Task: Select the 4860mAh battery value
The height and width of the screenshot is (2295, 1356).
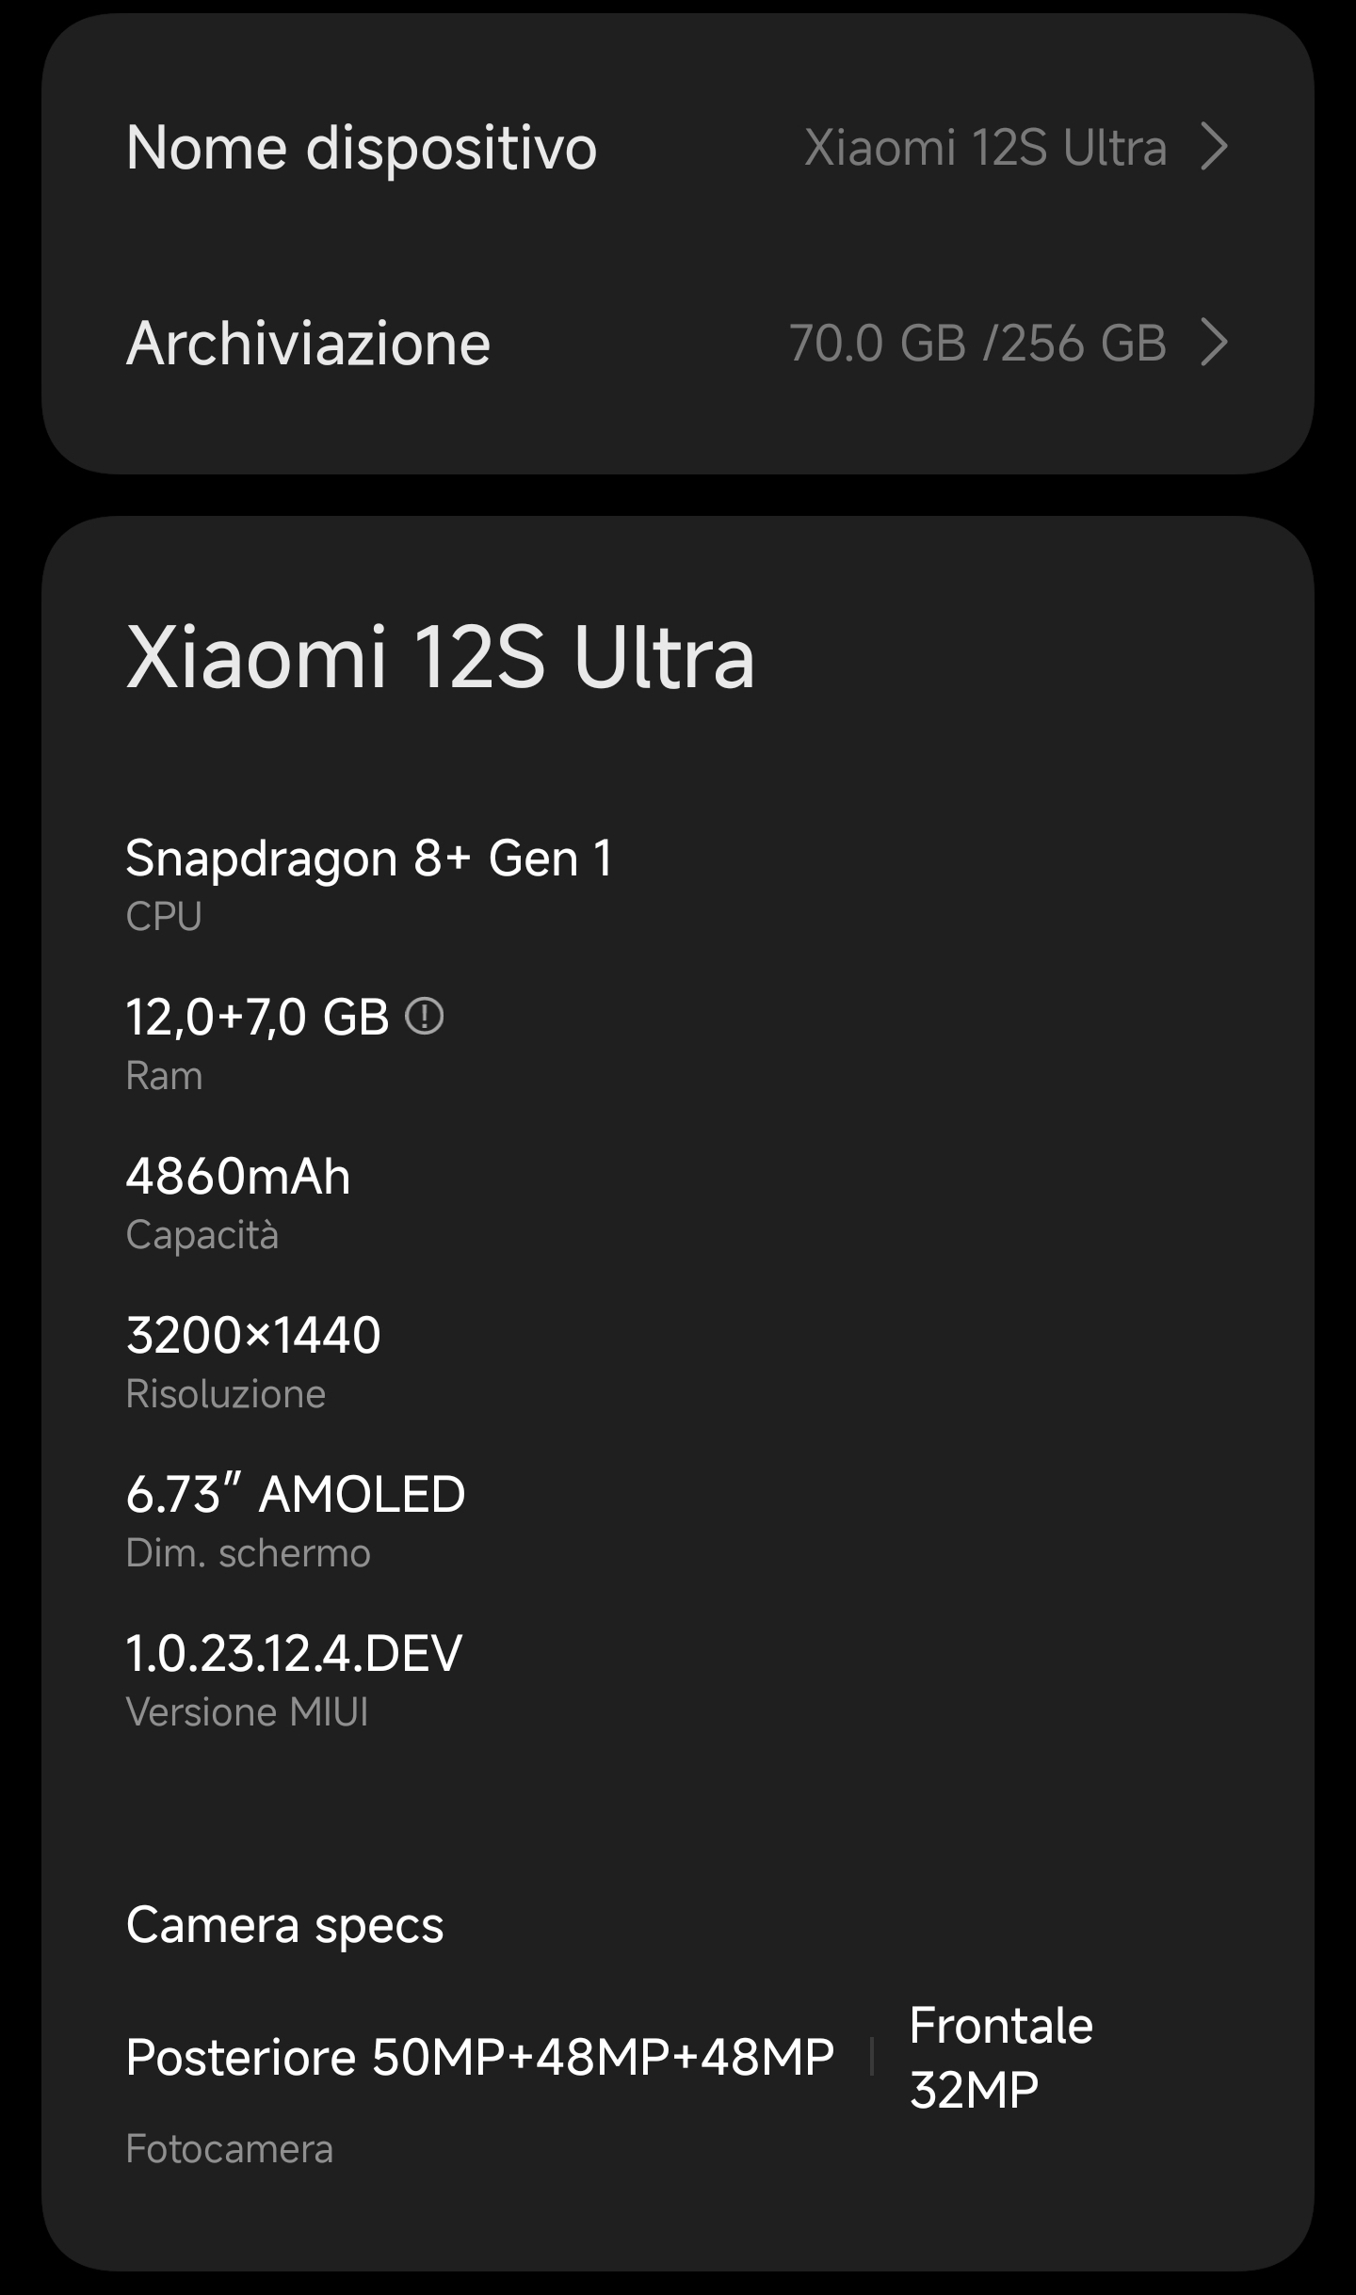Action: (x=238, y=1177)
